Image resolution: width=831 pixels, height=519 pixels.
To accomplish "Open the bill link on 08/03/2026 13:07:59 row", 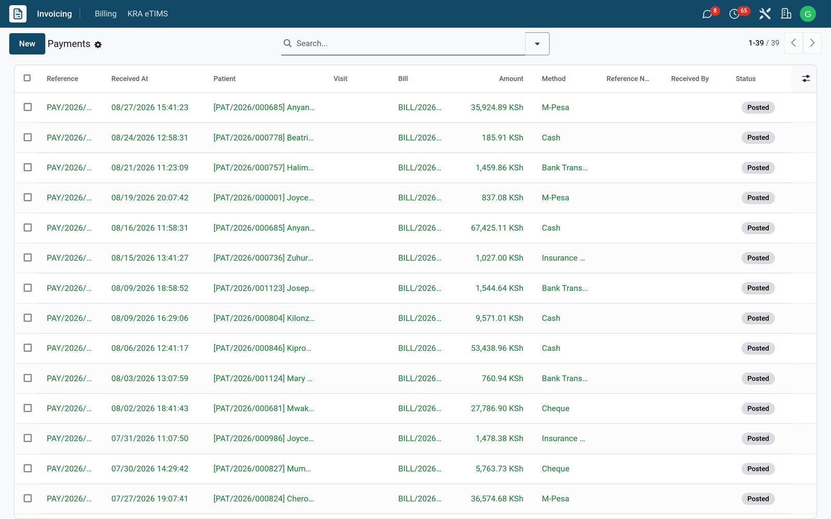I will [420, 378].
